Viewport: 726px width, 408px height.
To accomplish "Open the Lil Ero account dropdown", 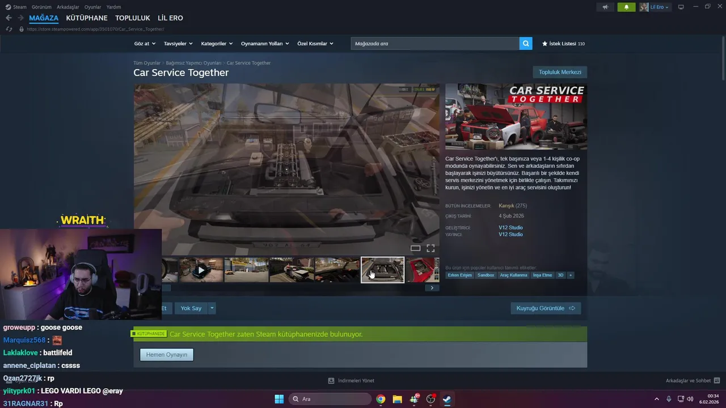I will [660, 7].
